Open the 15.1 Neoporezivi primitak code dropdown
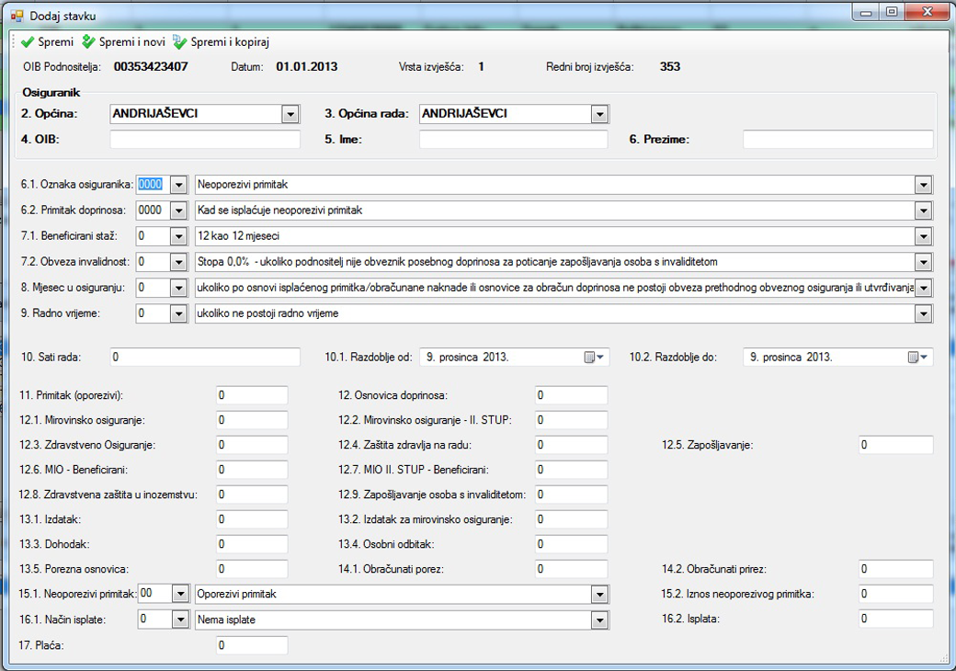956x671 pixels. tap(180, 594)
